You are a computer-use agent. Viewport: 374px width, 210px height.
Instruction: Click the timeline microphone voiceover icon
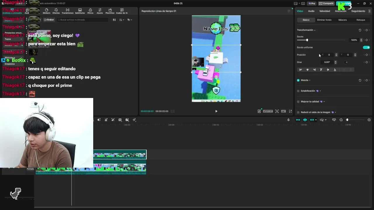click(288, 120)
